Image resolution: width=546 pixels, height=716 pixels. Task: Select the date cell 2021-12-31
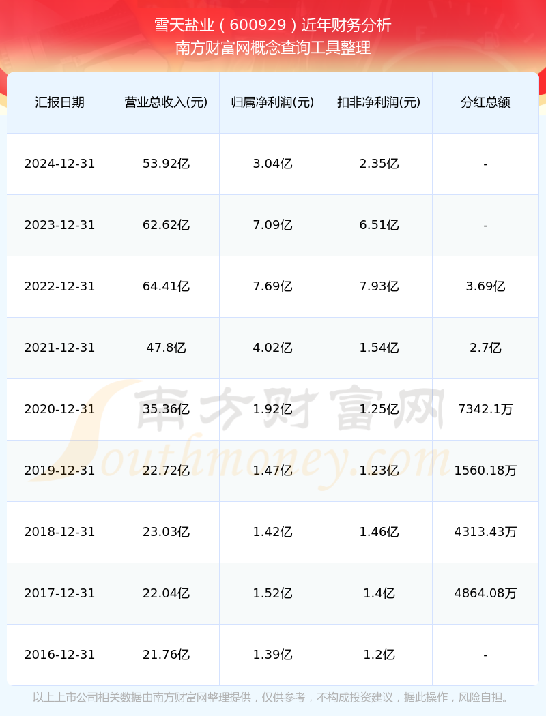[60, 348]
